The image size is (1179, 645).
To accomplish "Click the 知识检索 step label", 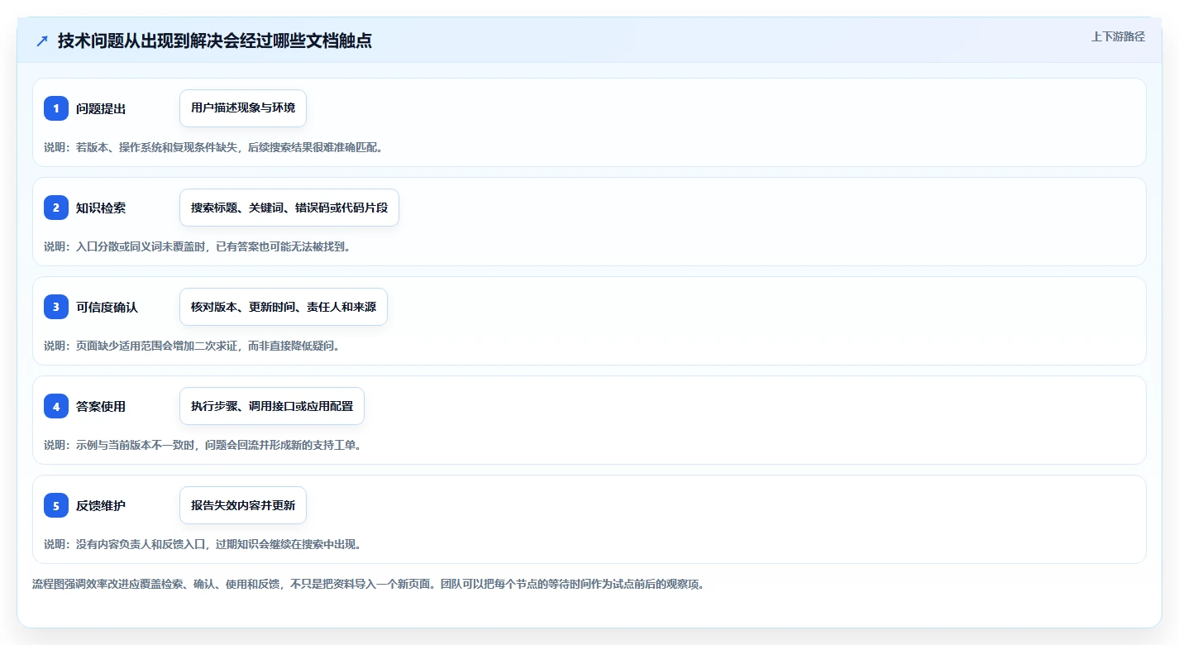I will coord(101,208).
